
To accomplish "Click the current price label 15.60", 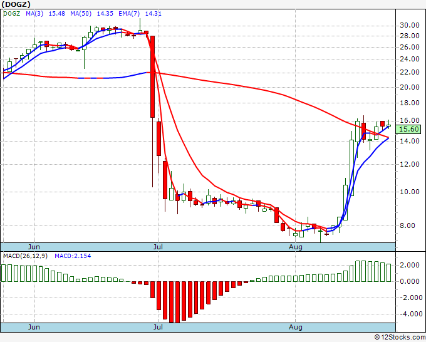I will pos(410,129).
